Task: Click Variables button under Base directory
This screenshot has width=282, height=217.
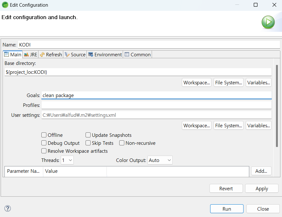Action: tap(258, 83)
